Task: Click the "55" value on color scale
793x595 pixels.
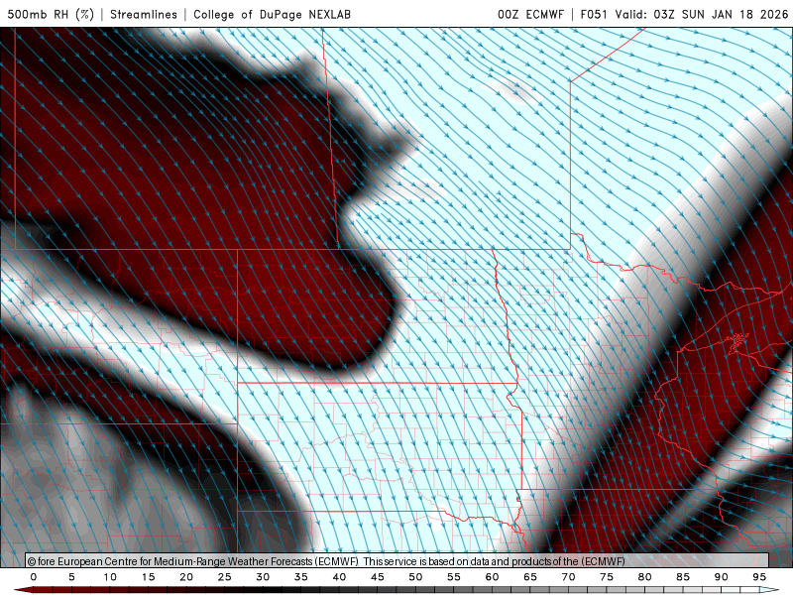Action: (454, 577)
